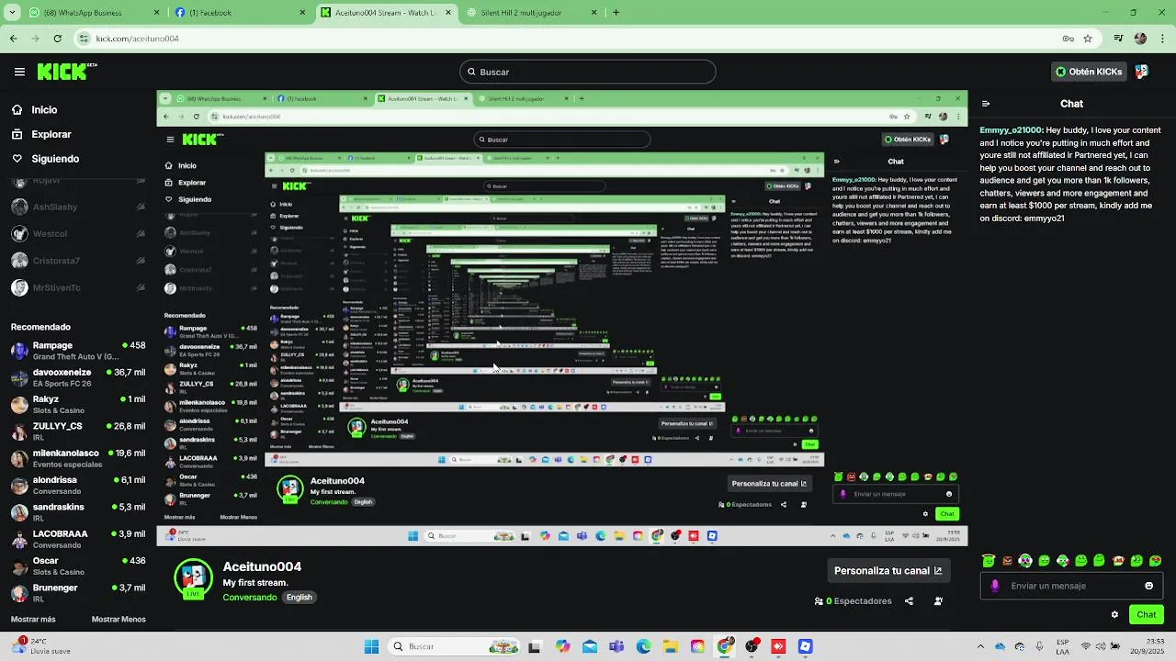Open the Windows taskbar search box
The height and width of the screenshot is (661, 1176).
click(453, 646)
